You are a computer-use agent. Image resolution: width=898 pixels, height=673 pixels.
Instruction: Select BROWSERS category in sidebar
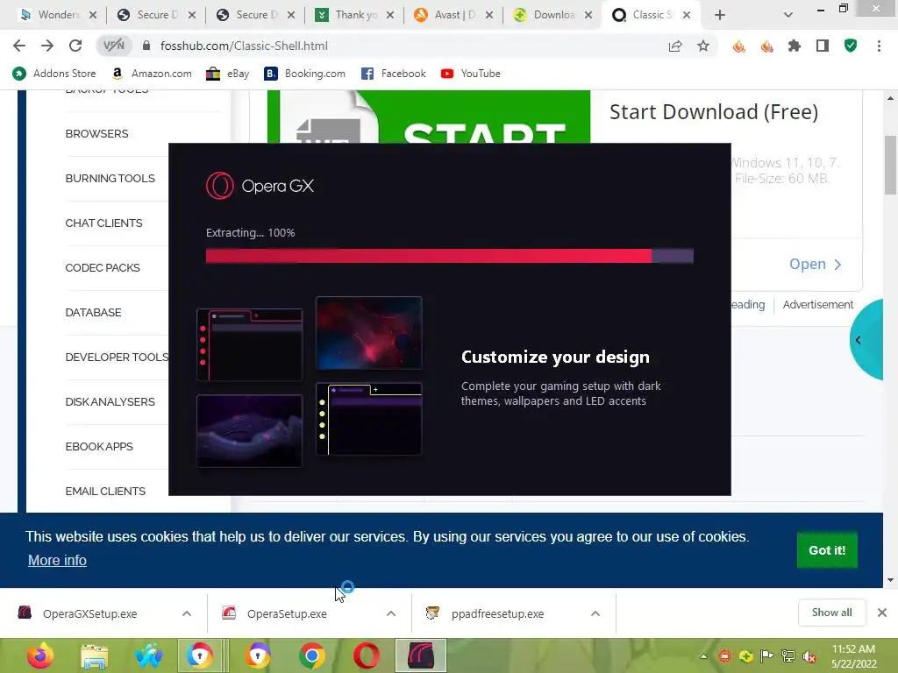coord(96,134)
